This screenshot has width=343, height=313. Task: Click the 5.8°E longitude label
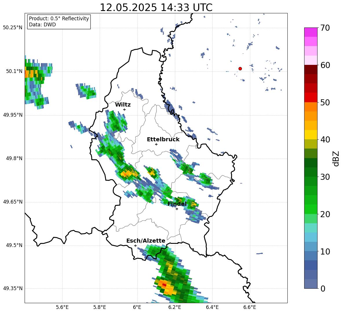[x=100, y=307]
